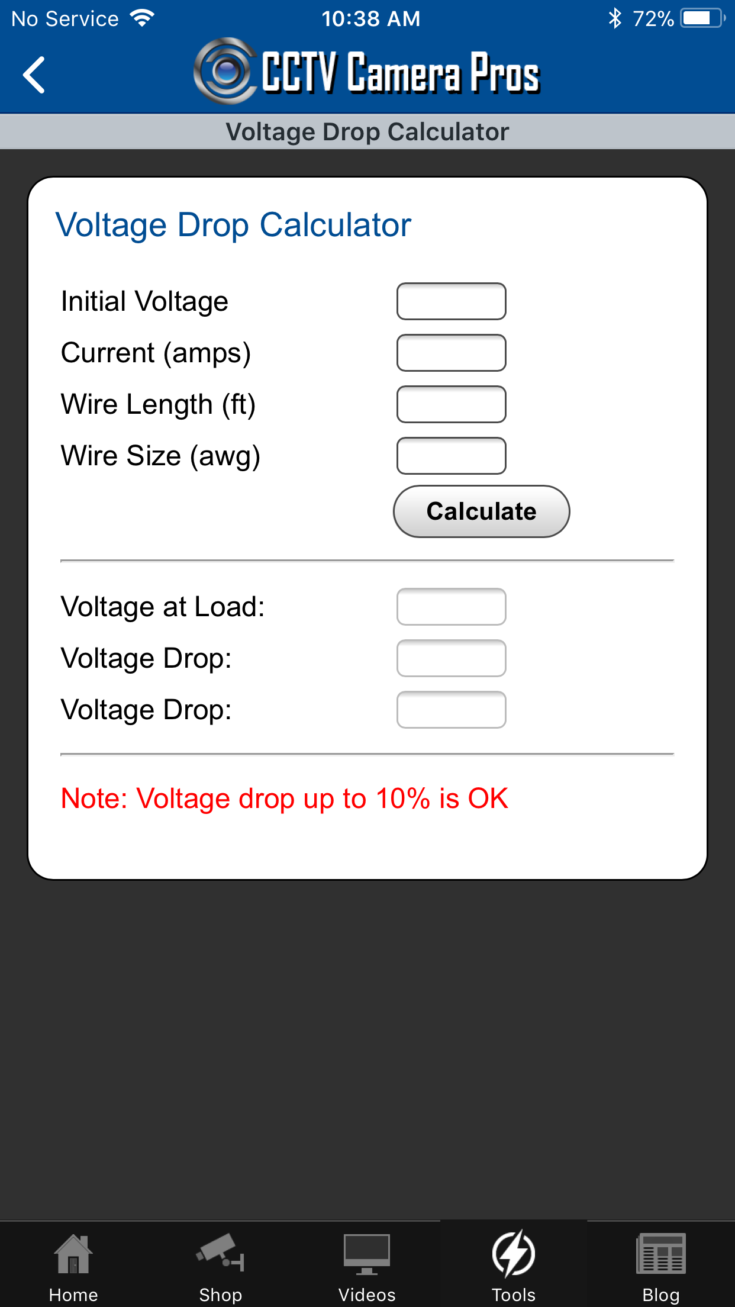Screen dimensions: 735x1307
Task: Tap the first Voltage Drop result box
Action: pos(451,658)
